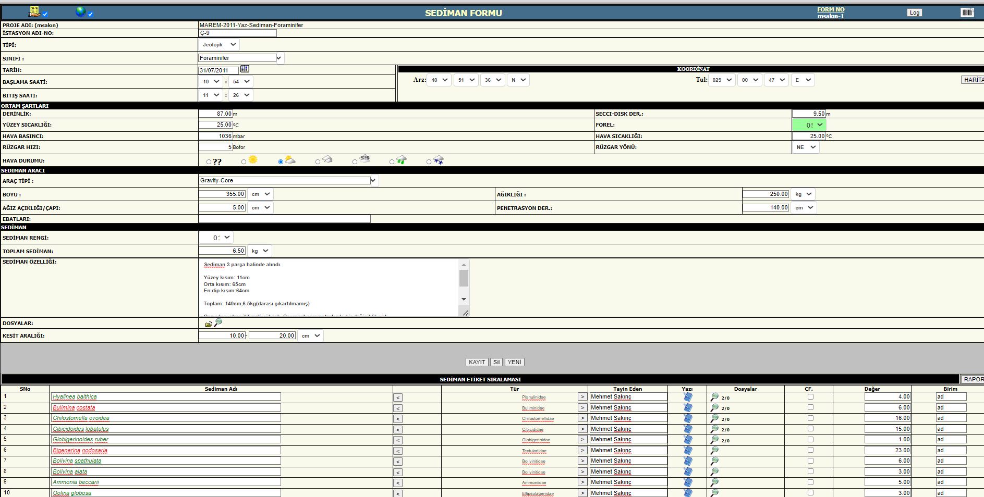Click the cloudy weather icon
Screen dimensions: 984x497
tap(327, 159)
